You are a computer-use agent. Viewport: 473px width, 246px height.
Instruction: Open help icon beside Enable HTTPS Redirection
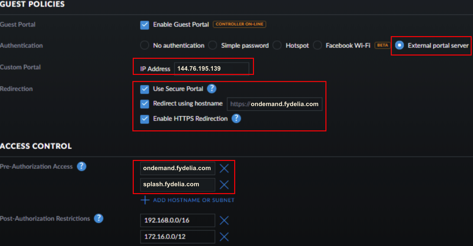click(236, 119)
